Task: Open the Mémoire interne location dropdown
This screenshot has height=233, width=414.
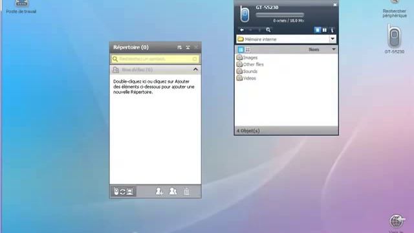Action: click(332, 39)
